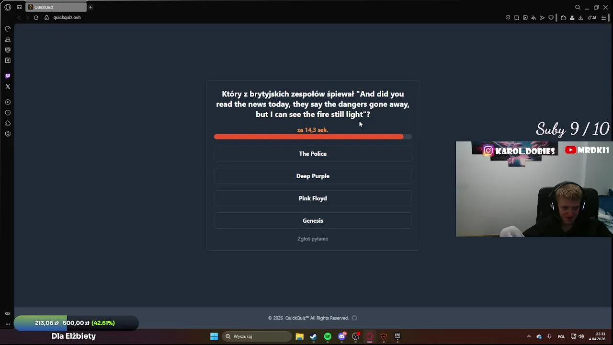Open History clock icon in sidebar
Screen dimensions: 613x345
[8, 113]
